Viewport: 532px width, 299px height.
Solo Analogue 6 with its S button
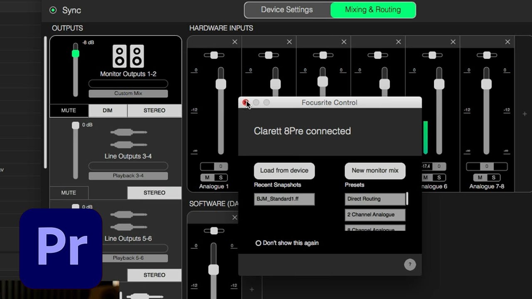point(439,177)
